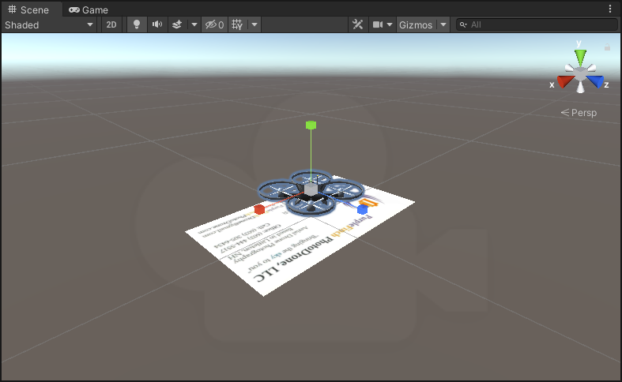Open Gizmos dropdown arrow
This screenshot has height=382, width=622.
point(443,25)
